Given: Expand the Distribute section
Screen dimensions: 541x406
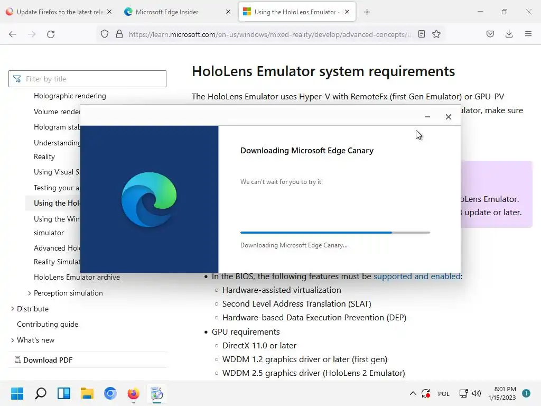Looking at the screenshot, I should tap(13, 309).
